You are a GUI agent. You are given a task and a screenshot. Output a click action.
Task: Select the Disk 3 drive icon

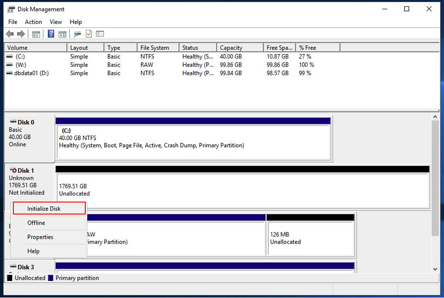13,267
